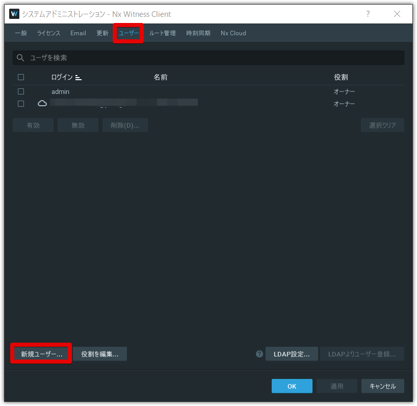Open the ライセンス tab
This screenshot has height=406, width=417.
point(48,33)
